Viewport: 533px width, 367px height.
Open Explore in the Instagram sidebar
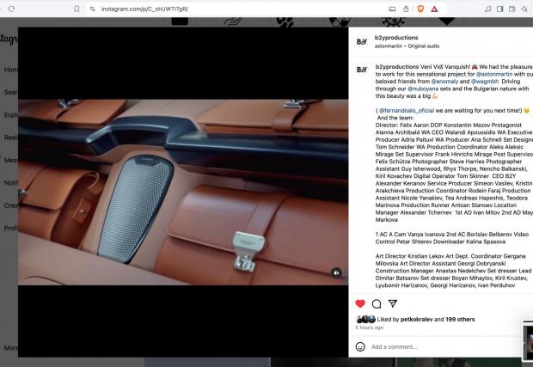tap(11, 115)
